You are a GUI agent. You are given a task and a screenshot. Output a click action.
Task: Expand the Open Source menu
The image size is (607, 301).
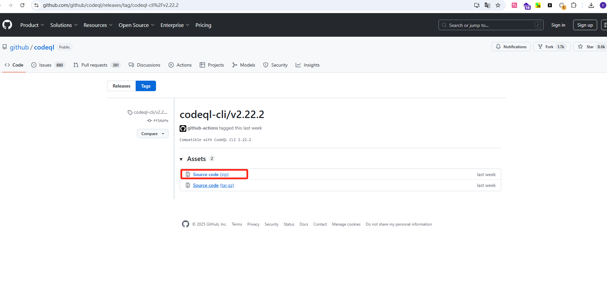(x=136, y=25)
